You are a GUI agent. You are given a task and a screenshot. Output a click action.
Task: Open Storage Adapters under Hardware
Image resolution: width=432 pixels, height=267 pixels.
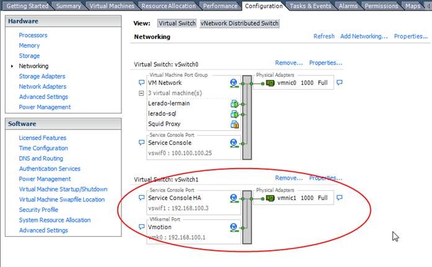(x=42, y=76)
